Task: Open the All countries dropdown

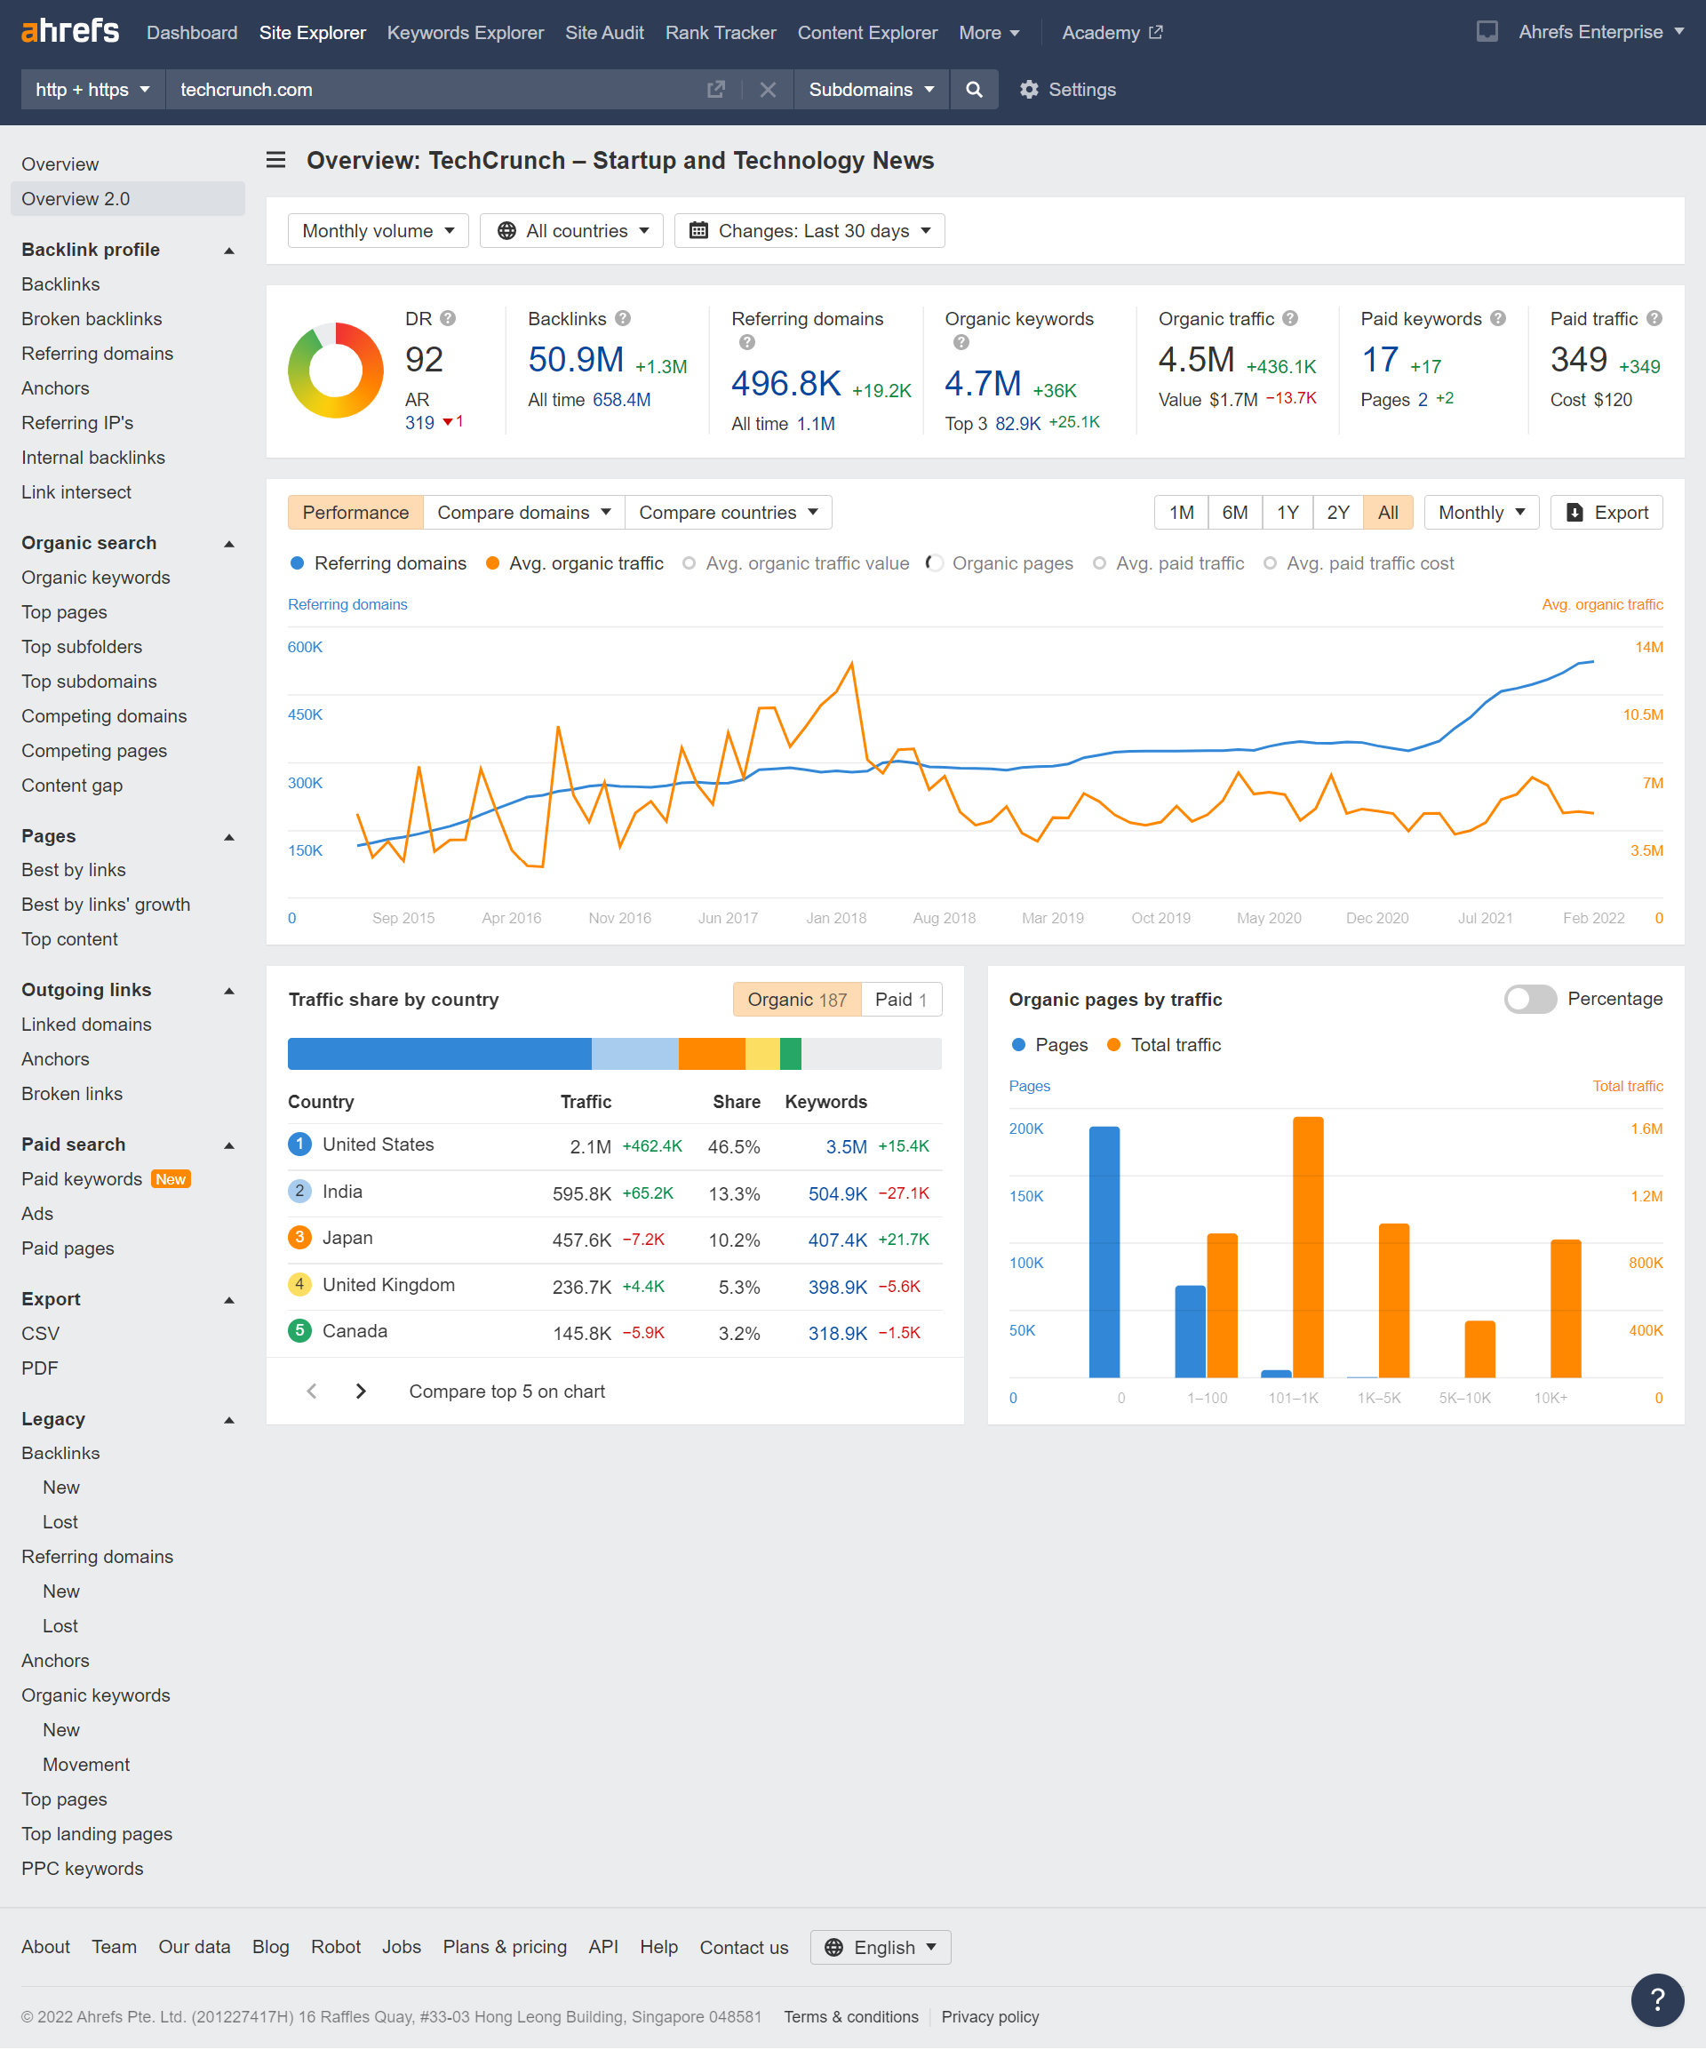Action: tap(572, 231)
